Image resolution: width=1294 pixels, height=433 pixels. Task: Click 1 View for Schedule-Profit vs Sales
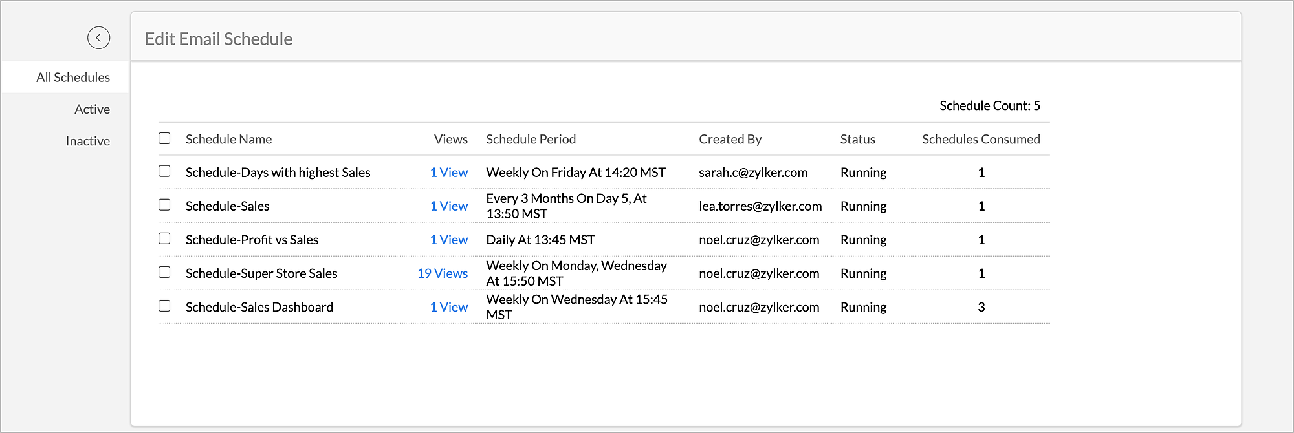(x=448, y=240)
